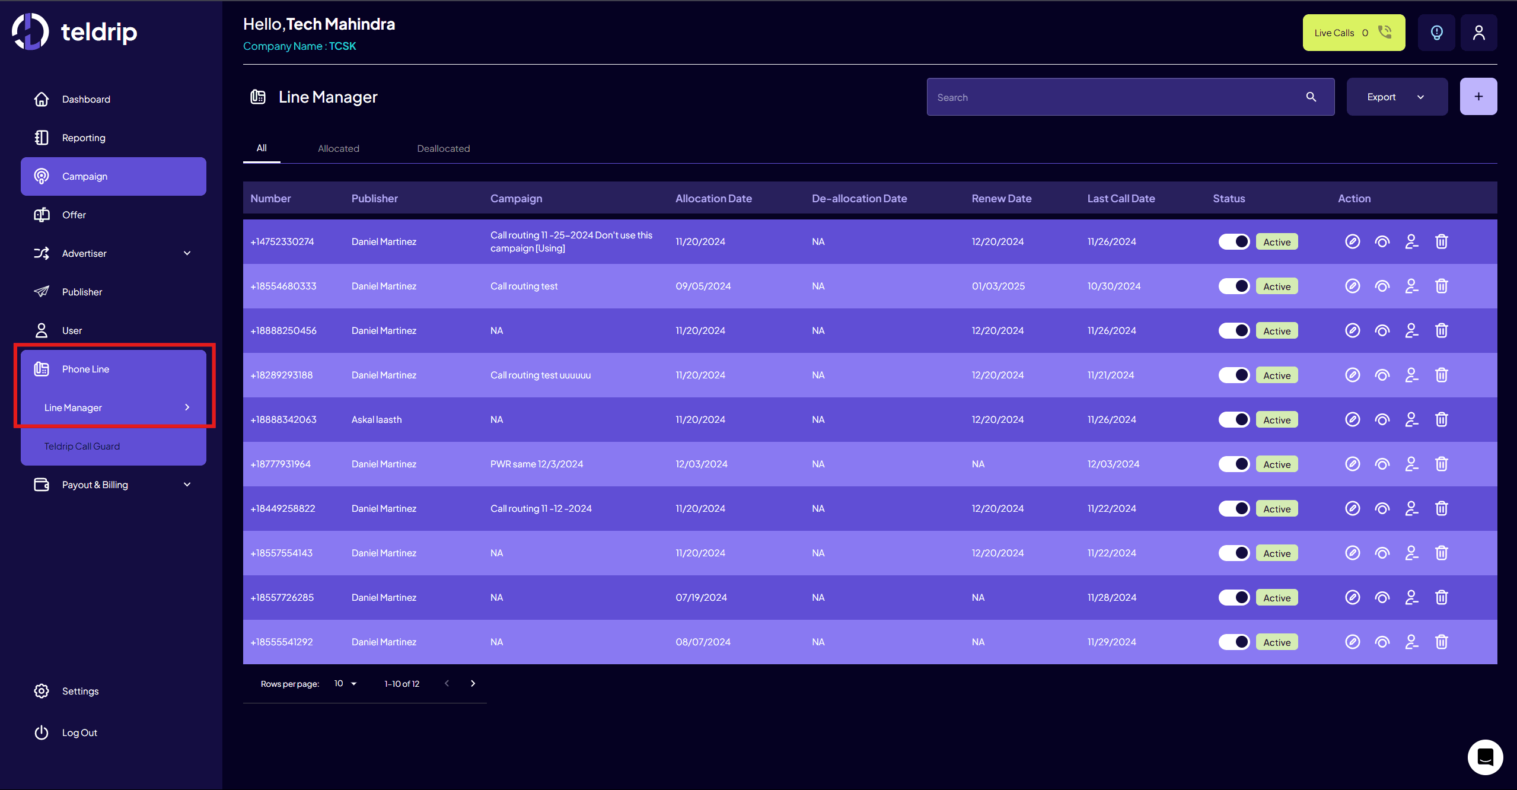Open Teldrip Call Guard link
1517x790 pixels.
click(82, 446)
